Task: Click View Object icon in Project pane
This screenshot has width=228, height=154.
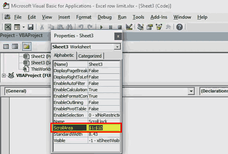Action: click(15, 46)
